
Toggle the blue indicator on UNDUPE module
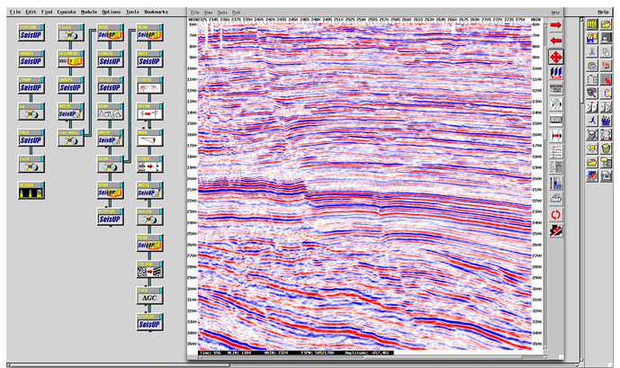82,80
